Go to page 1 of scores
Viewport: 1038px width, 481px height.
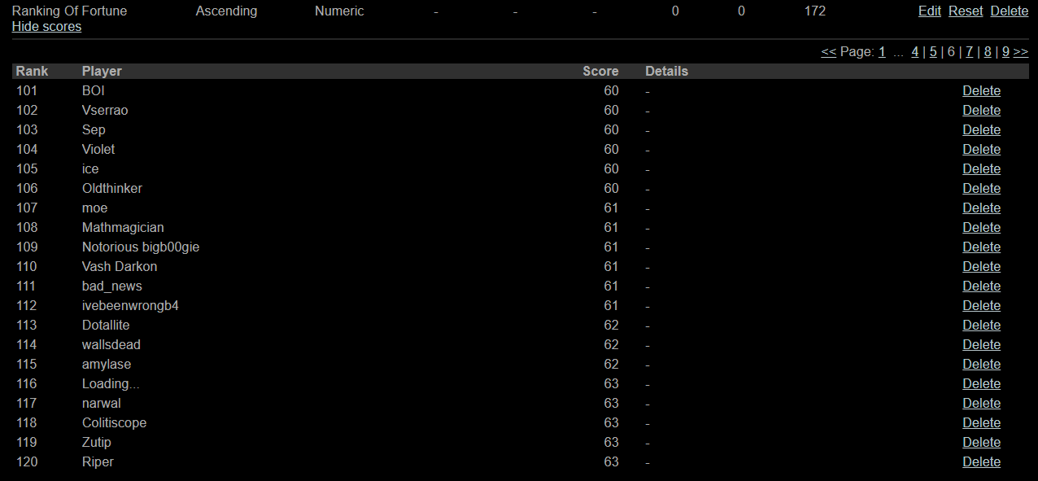pyautogui.click(x=882, y=52)
